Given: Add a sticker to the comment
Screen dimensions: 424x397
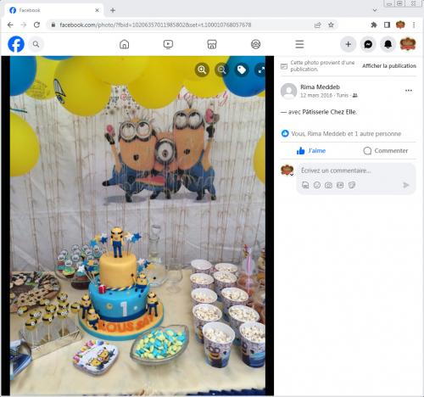Looking at the screenshot, I should [x=352, y=185].
